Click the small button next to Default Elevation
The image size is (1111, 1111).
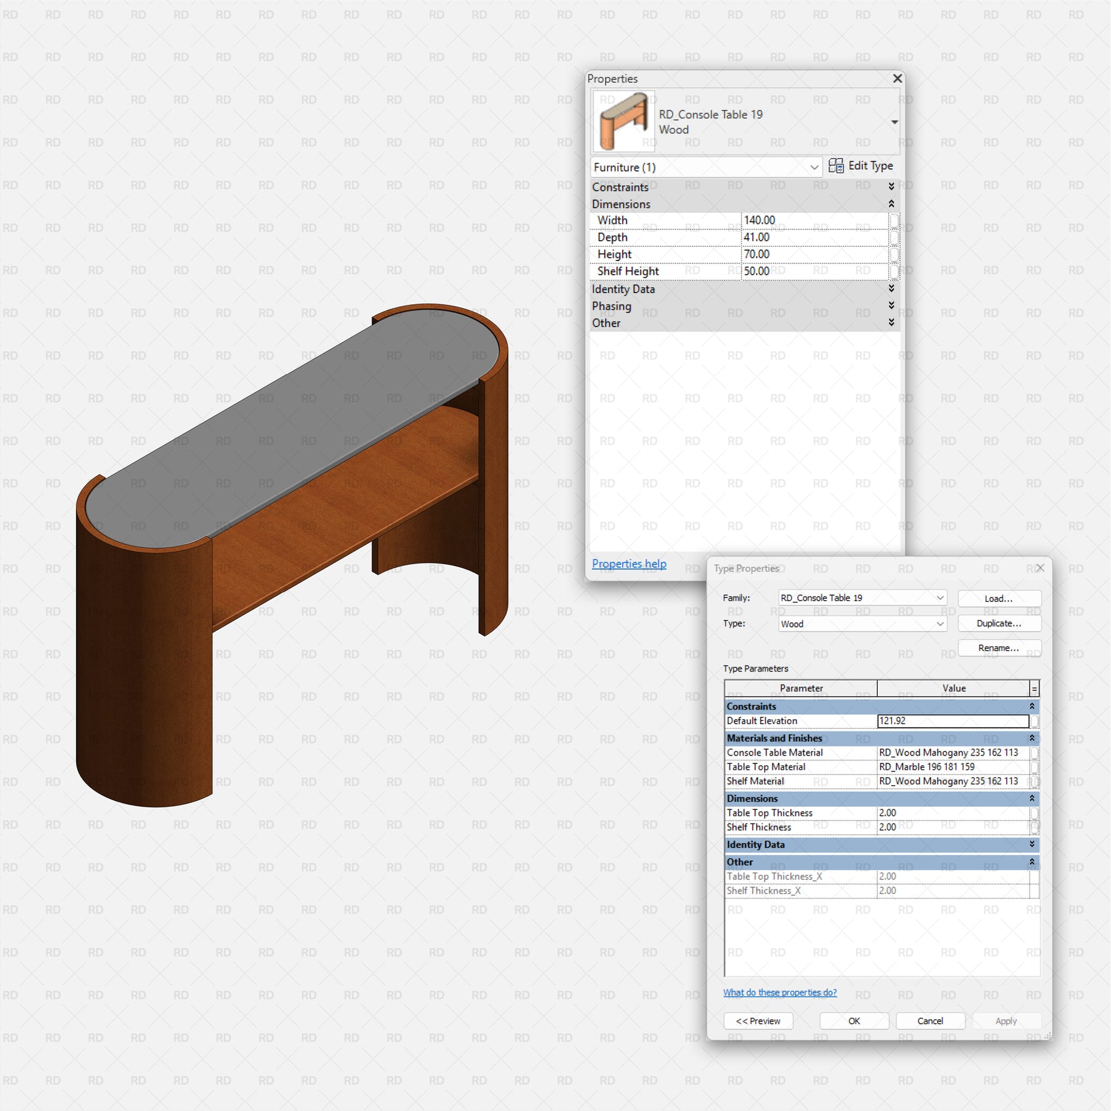tap(1034, 721)
